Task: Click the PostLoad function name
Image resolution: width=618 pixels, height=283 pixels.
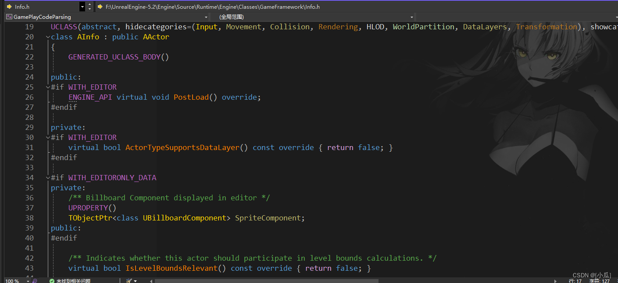Action: (191, 97)
